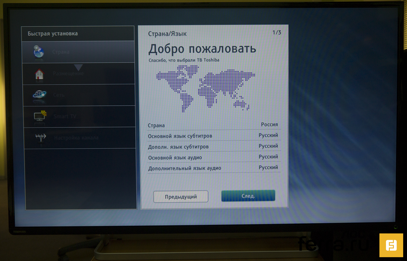Viewport: 407px width, 261px height.
Task: Click the Быстрая установка panel title
Action: [52, 34]
